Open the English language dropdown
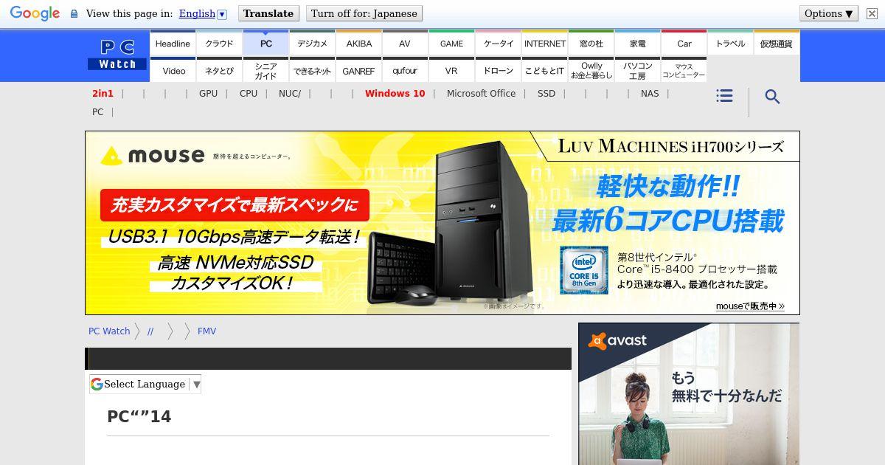The image size is (885, 465). pos(203,13)
